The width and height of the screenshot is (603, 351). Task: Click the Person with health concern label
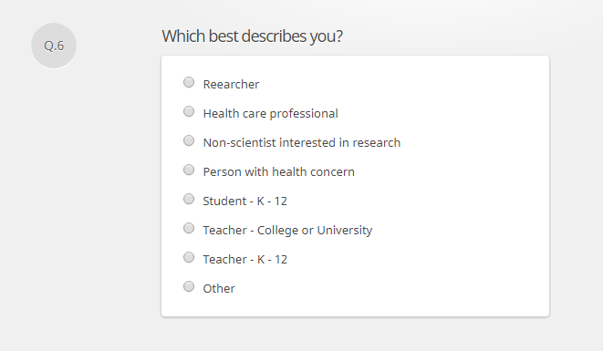tap(279, 171)
